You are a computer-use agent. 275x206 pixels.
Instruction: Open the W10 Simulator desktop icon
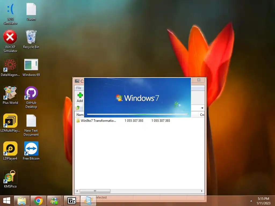pos(10,14)
